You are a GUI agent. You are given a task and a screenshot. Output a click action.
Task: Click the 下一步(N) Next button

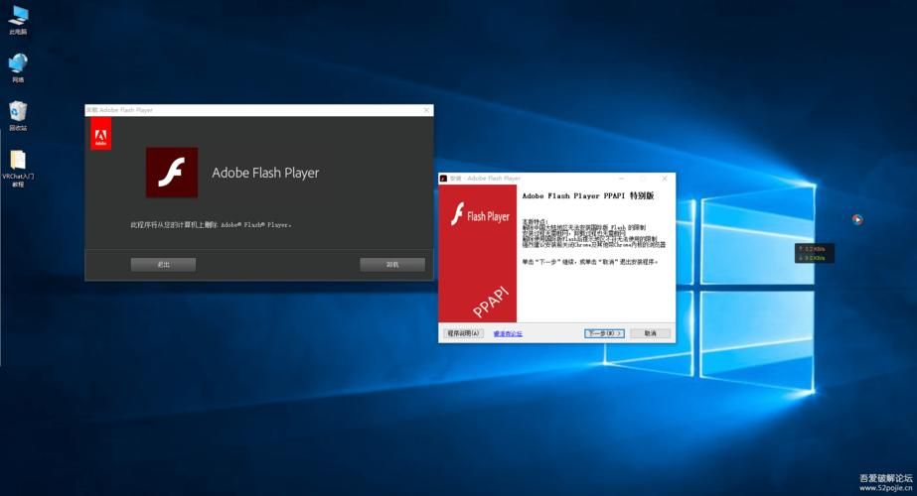click(604, 333)
